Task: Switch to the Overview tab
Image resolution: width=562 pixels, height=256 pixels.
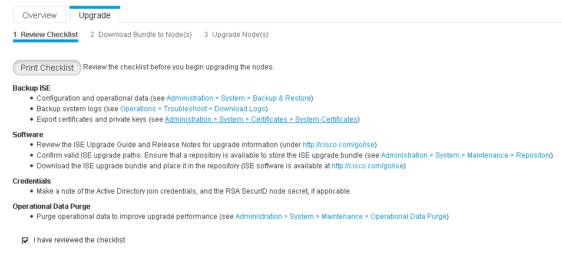Action: click(x=40, y=15)
